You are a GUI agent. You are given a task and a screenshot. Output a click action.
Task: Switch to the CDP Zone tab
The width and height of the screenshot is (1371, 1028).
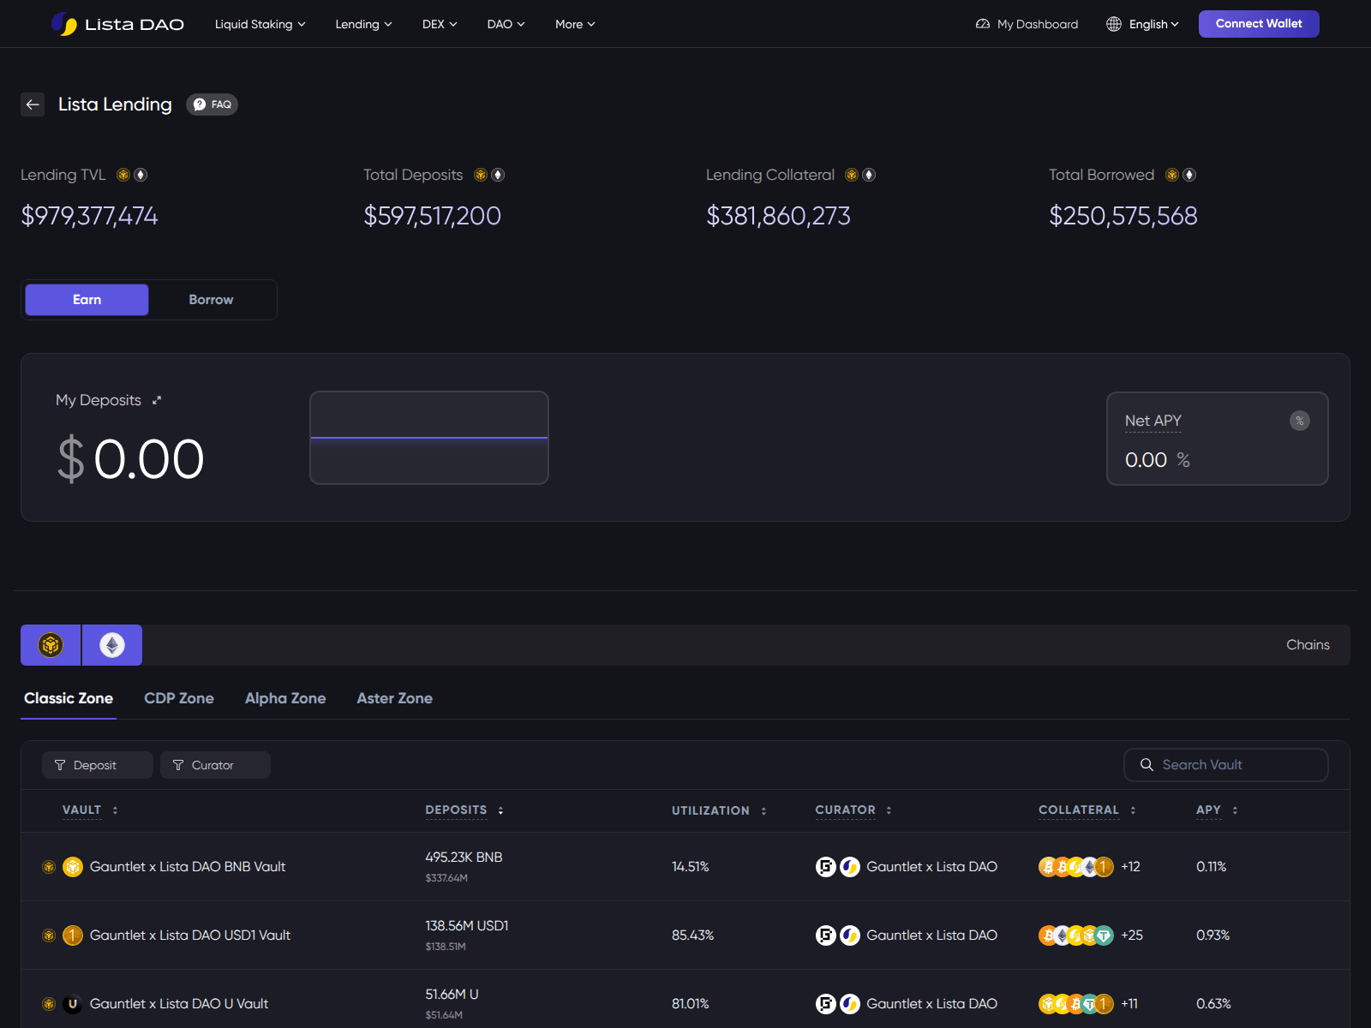(x=179, y=698)
